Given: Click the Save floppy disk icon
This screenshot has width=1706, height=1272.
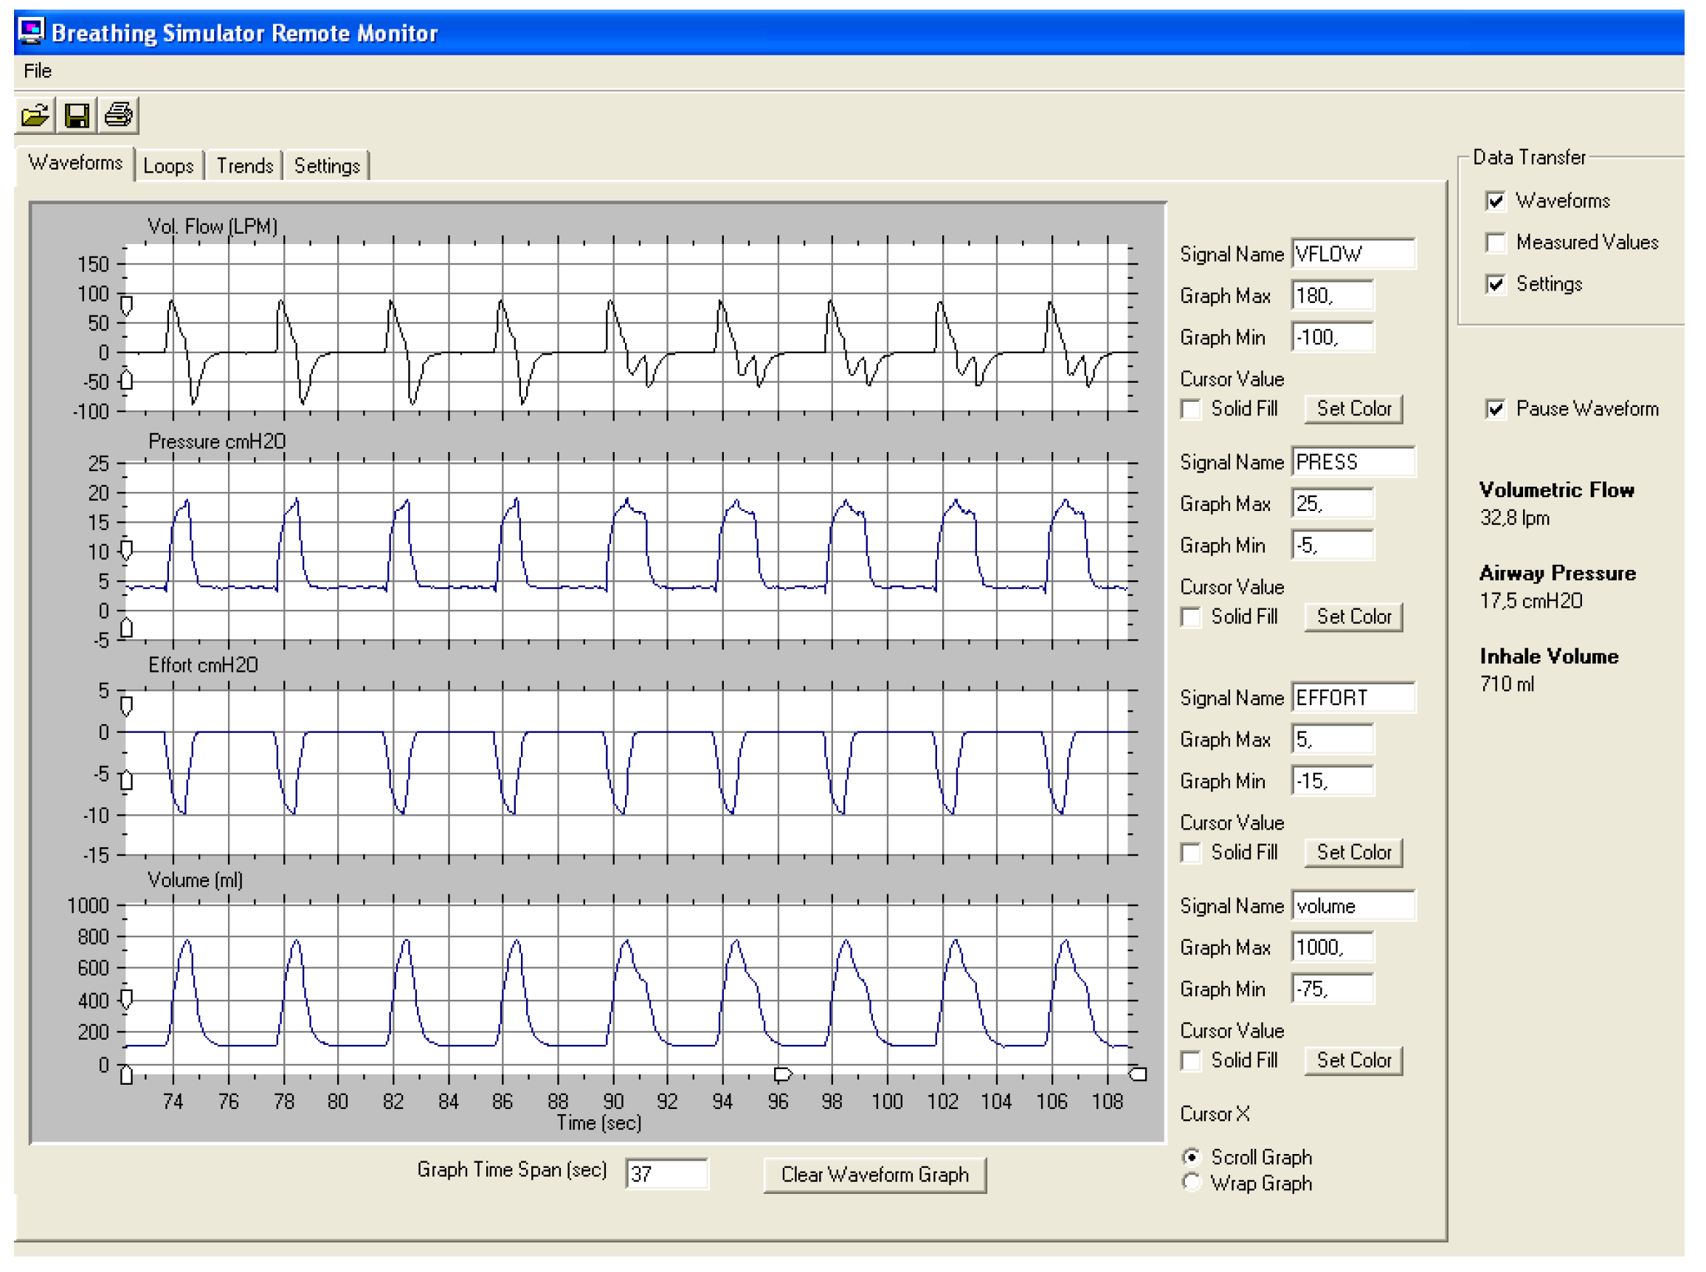Looking at the screenshot, I should tap(76, 116).
